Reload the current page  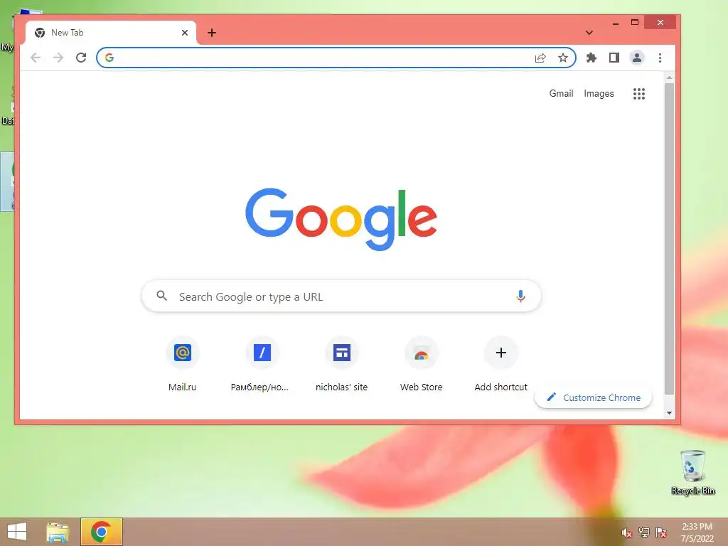(81, 58)
